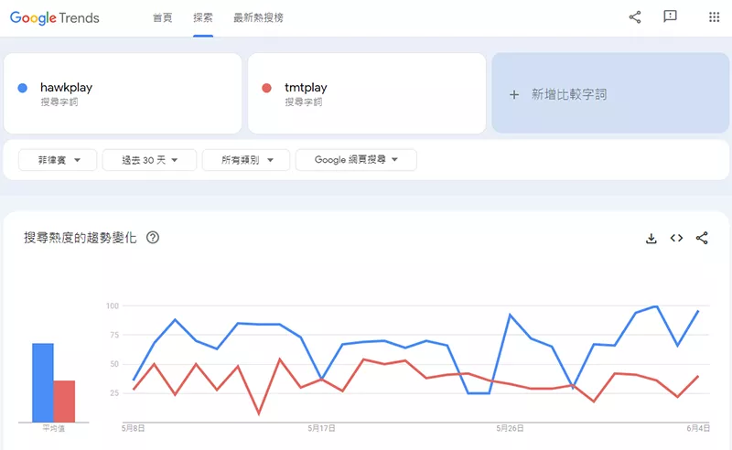Download the chart data as CSV
The height and width of the screenshot is (450, 732).
tap(651, 238)
